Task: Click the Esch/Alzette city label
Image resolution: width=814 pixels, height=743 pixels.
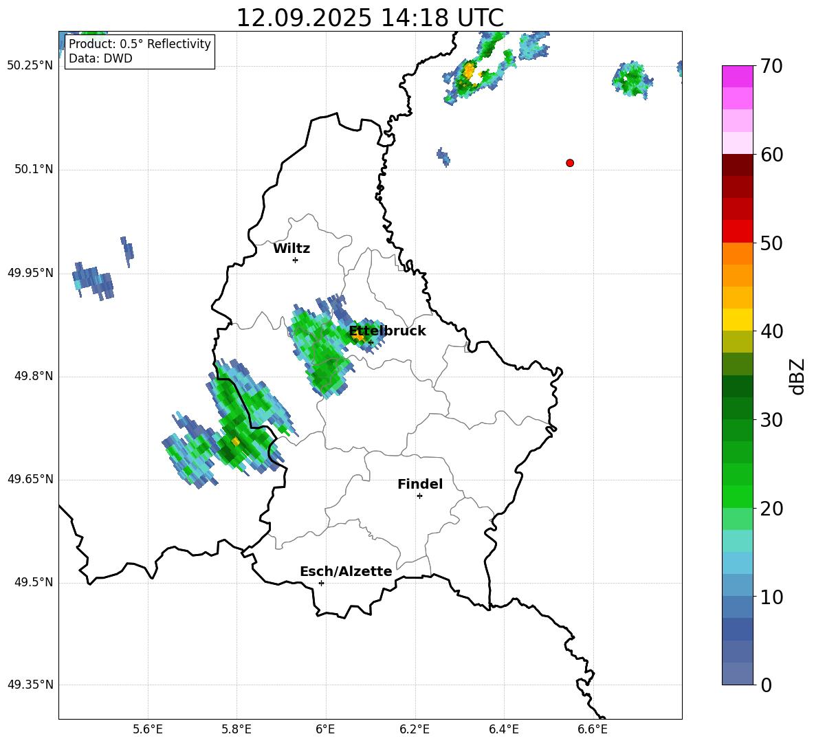Action: pos(346,571)
